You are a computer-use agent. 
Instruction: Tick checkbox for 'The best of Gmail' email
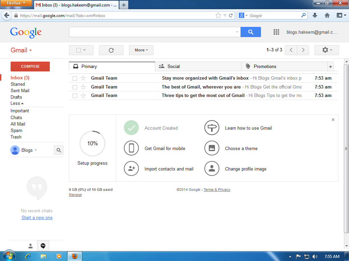point(75,87)
